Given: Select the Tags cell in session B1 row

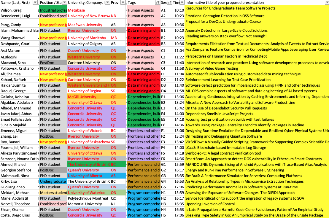Looking at the screenshot, I should coord(144,31).
